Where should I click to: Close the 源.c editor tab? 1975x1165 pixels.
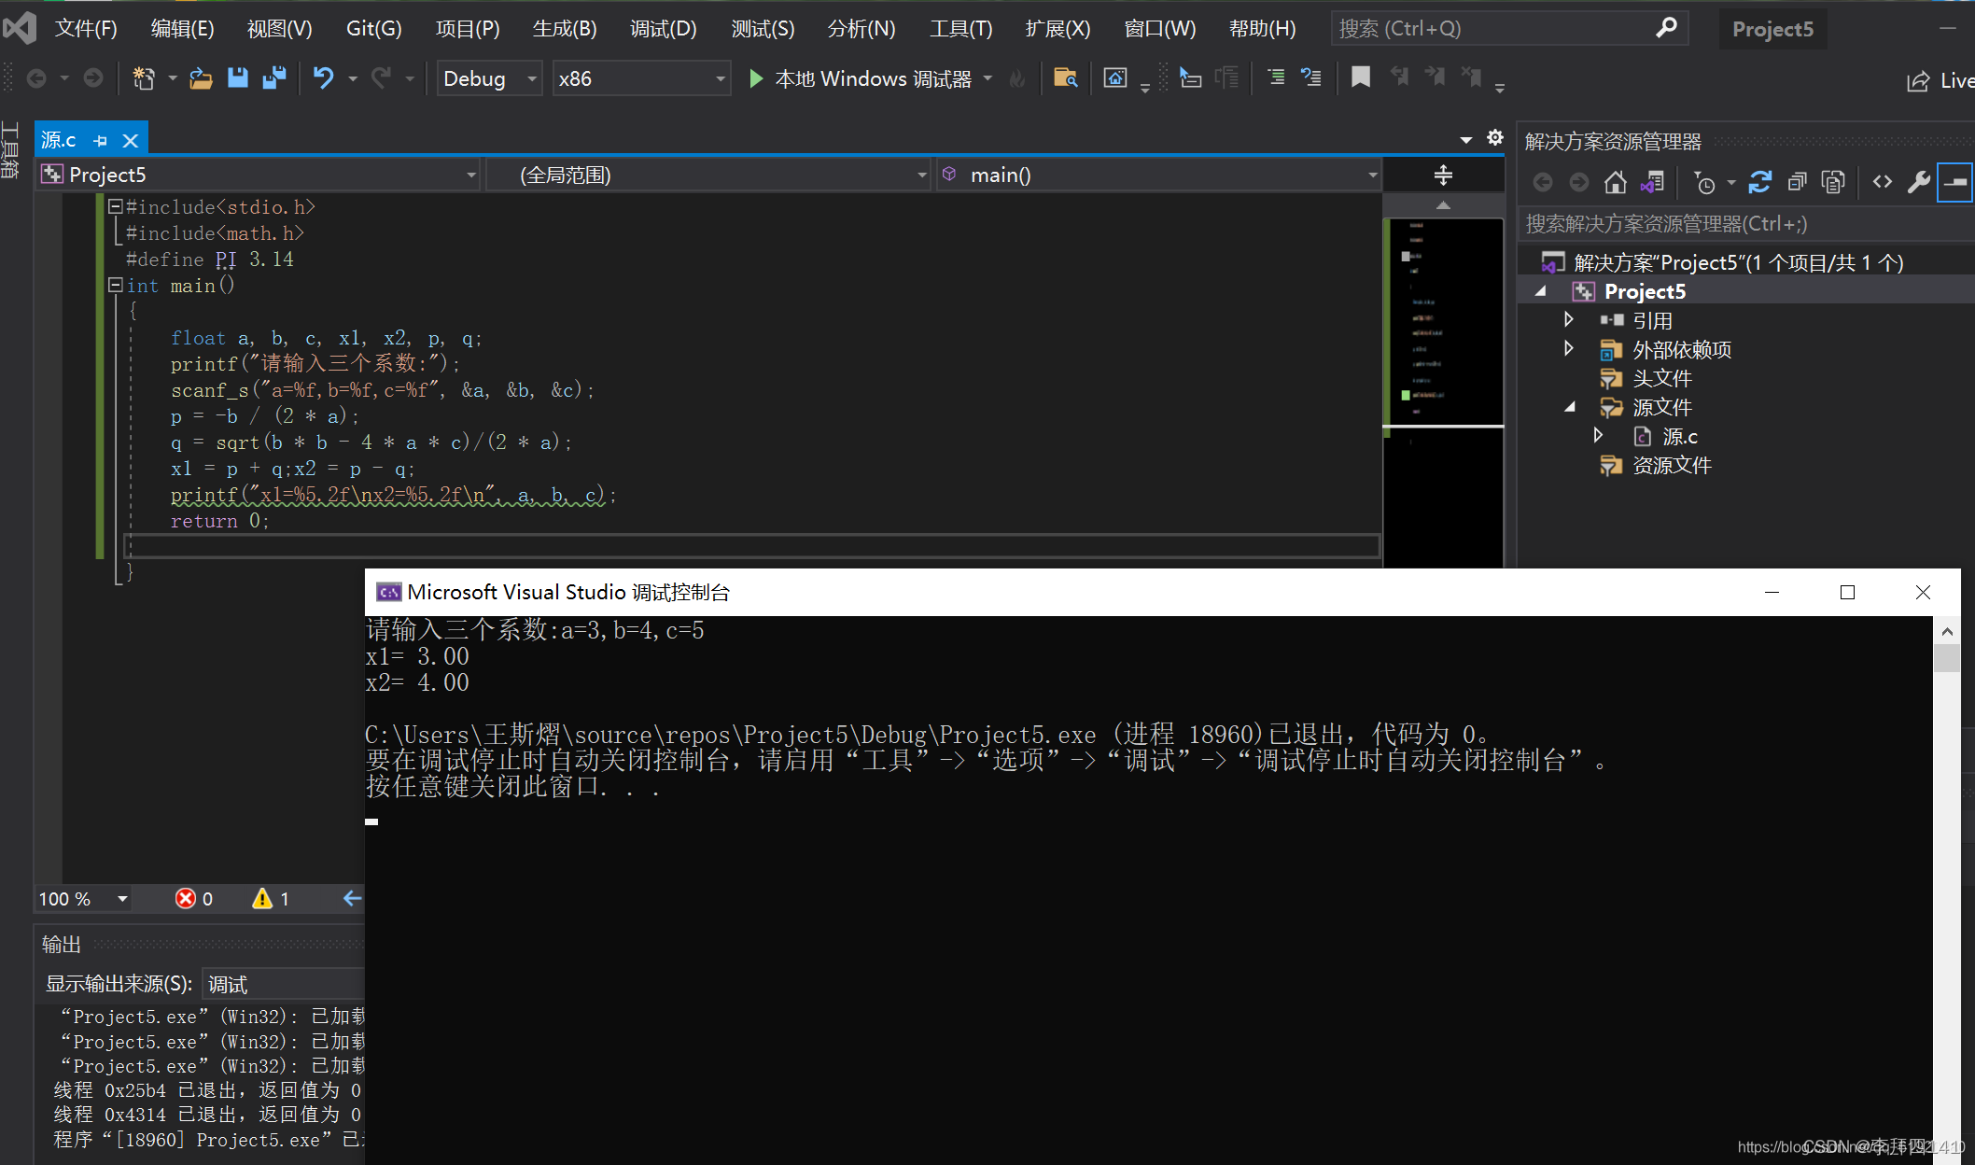131,141
